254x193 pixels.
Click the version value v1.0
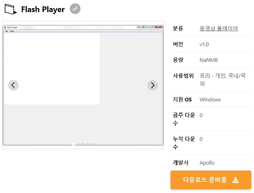point(204,45)
